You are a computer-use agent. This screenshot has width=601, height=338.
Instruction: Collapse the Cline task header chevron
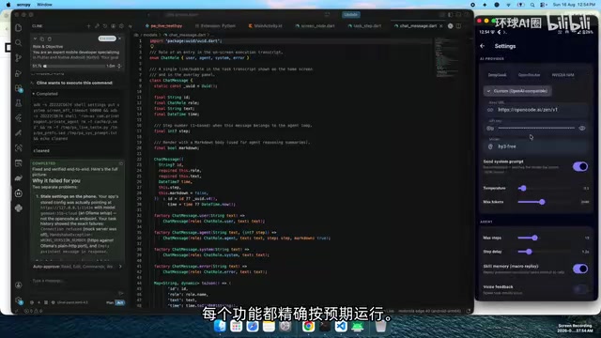click(35, 38)
